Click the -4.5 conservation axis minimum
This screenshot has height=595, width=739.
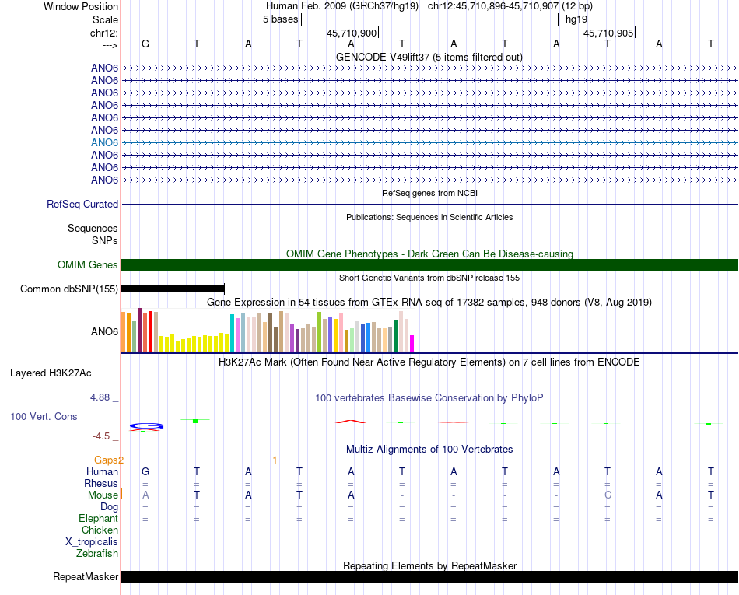click(x=101, y=436)
